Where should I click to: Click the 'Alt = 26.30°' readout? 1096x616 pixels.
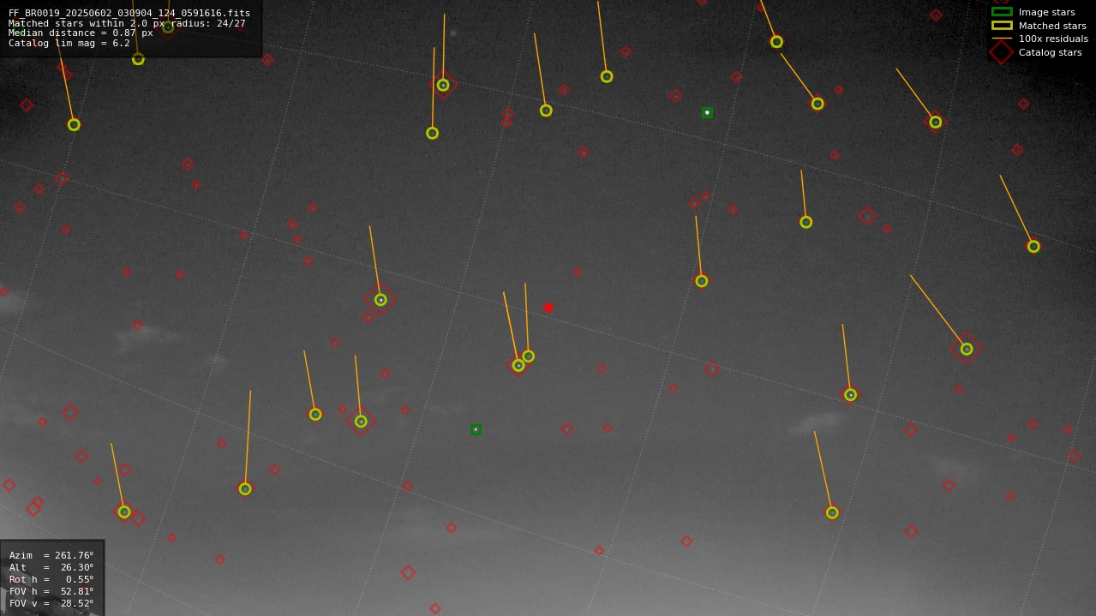tap(51, 567)
